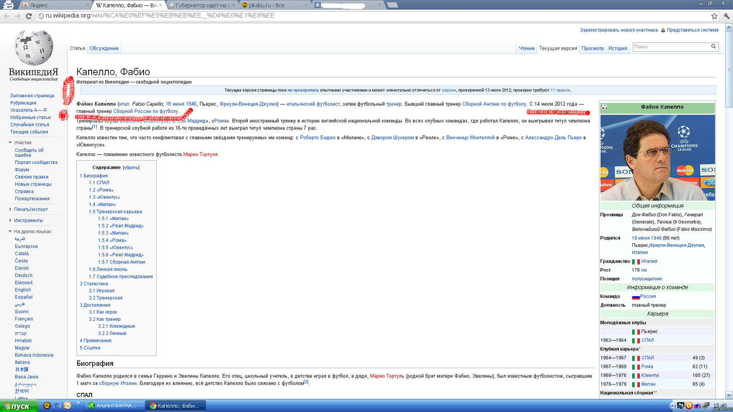The width and height of the screenshot is (733, 412).
Task: Collapse the 'На других языках' section
Action: (10, 232)
